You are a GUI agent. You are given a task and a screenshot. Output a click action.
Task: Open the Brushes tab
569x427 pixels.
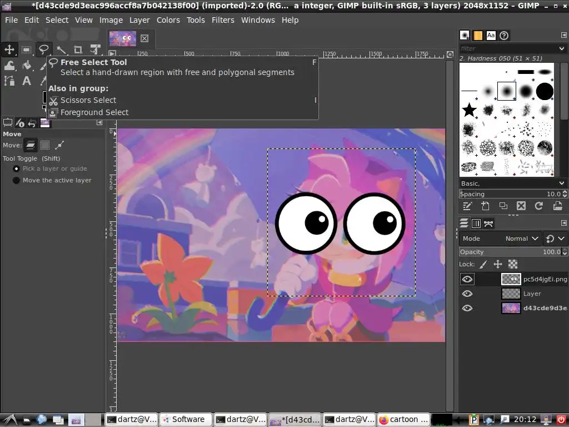point(465,35)
